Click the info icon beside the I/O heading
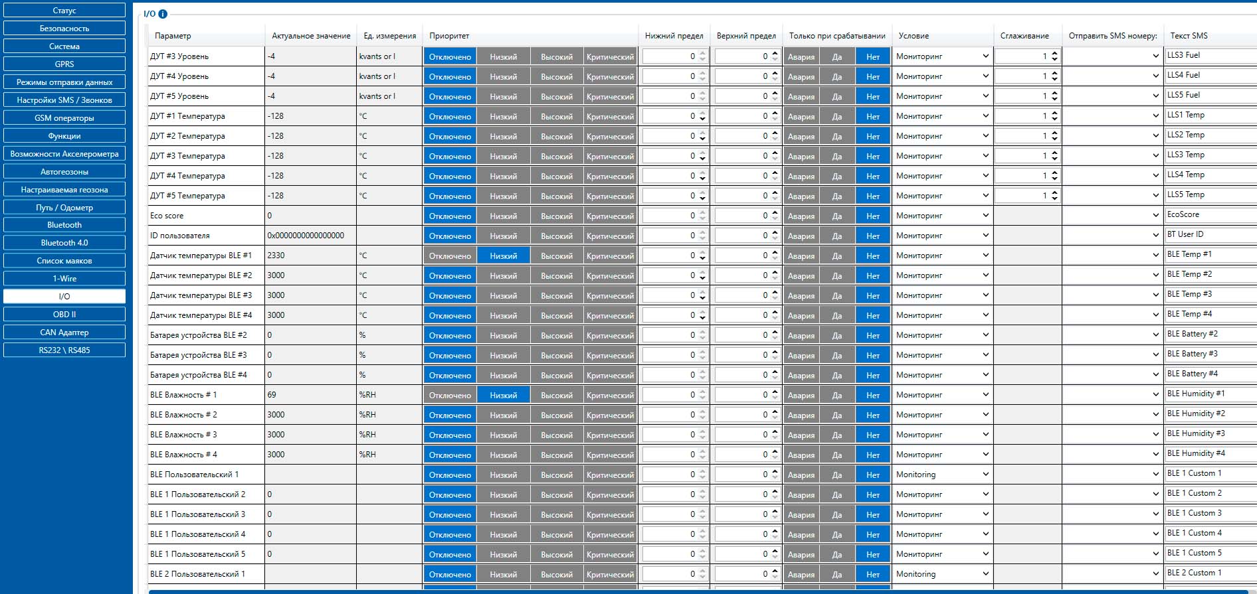 point(163,14)
